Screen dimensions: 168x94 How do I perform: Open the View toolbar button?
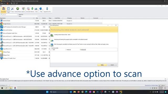coord(36,10)
